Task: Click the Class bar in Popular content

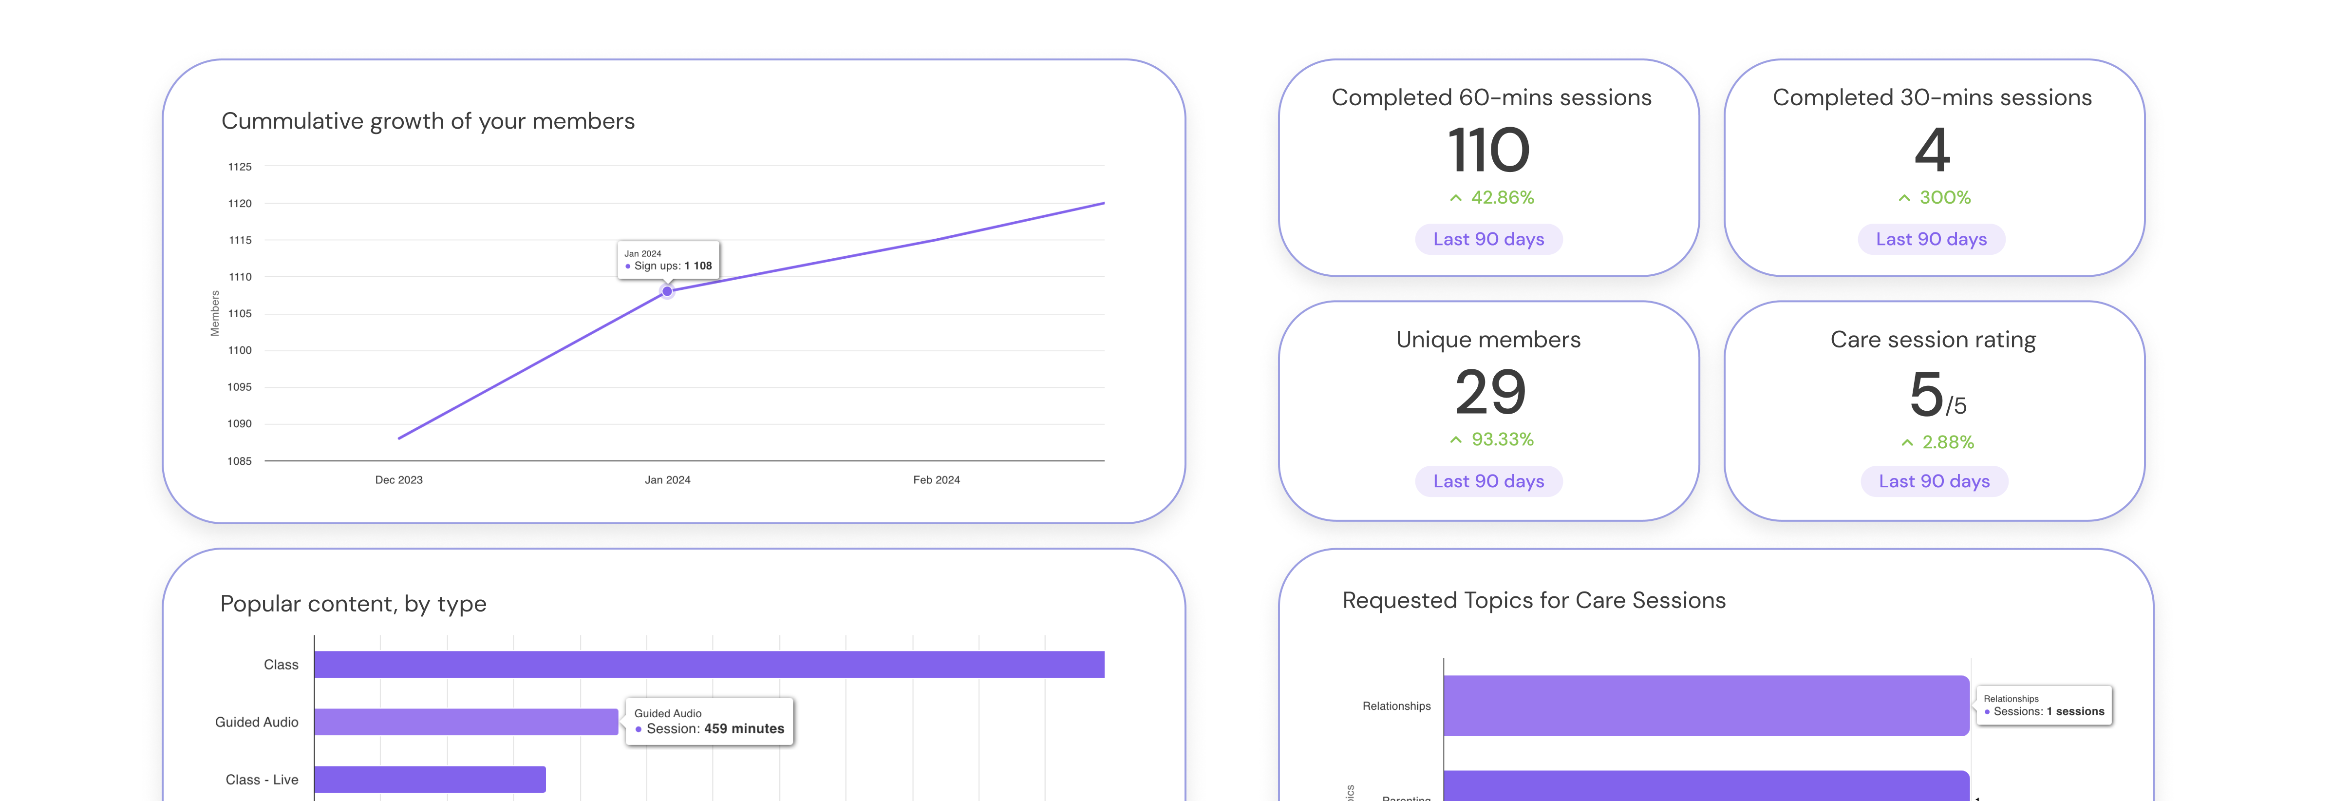Action: [x=709, y=664]
